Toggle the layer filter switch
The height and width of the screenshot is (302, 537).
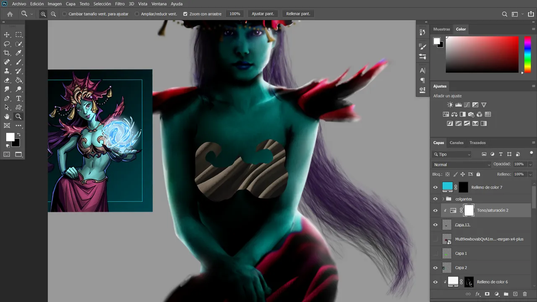tap(531, 153)
